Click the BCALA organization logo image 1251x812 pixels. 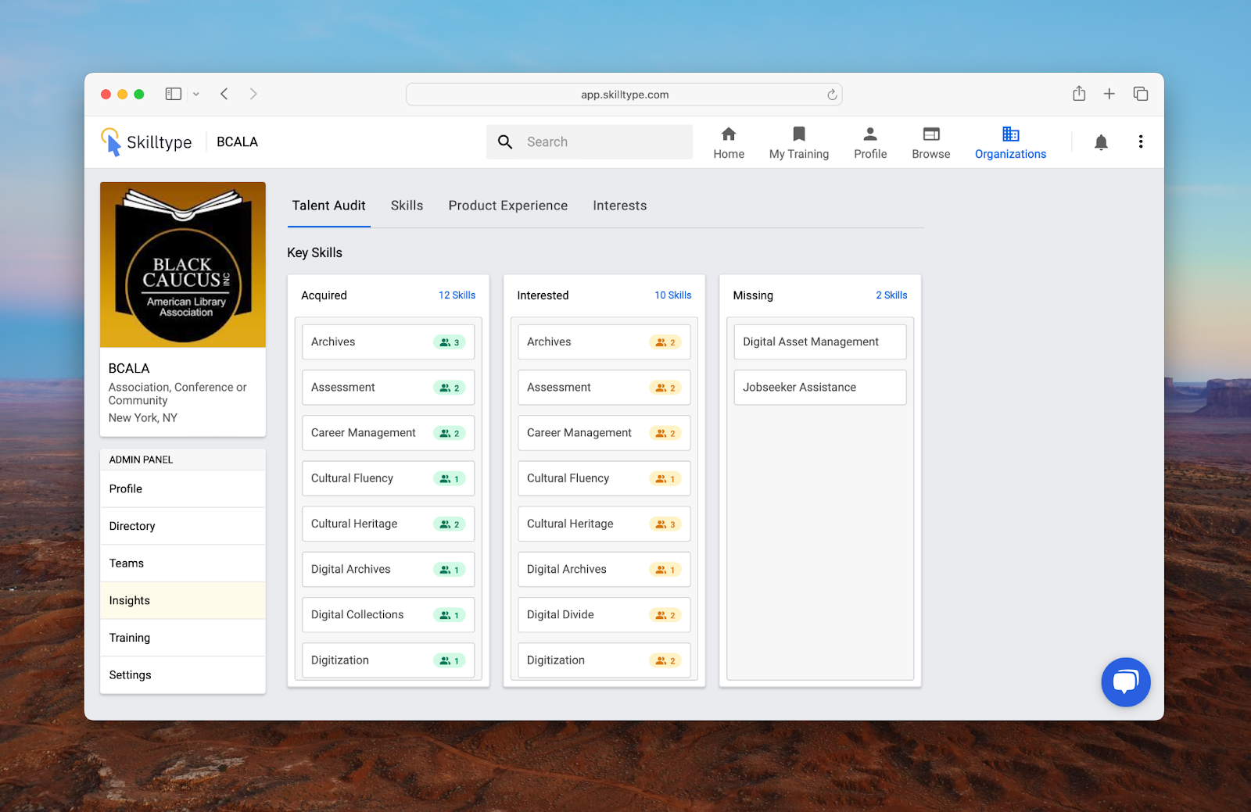[183, 265]
